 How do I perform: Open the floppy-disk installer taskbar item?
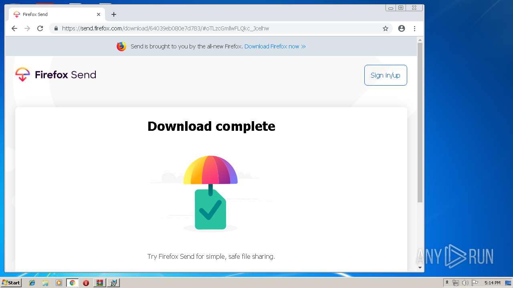point(114,283)
